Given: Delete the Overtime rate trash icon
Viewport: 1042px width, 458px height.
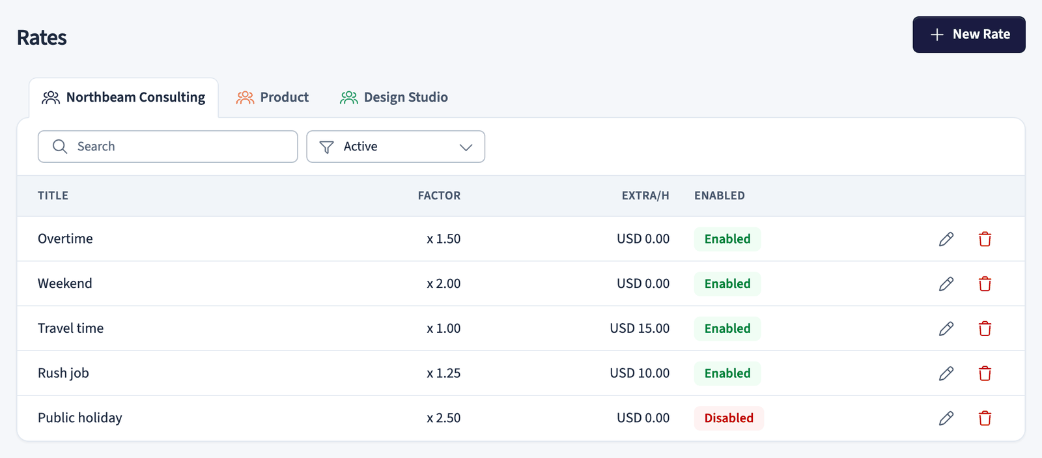Looking at the screenshot, I should click(985, 239).
